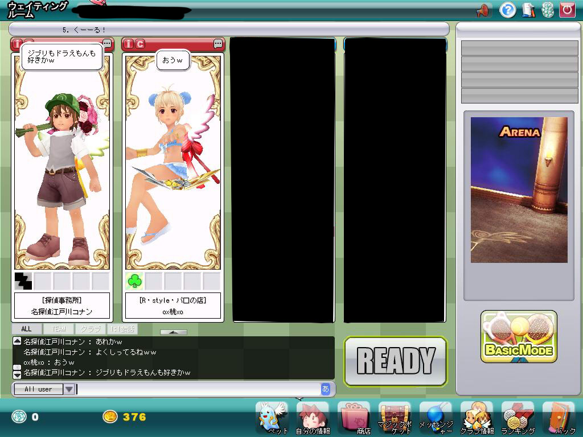Viewport: 583px width, 437px height.
Task: Click the red power exit button
Action: 566,10
